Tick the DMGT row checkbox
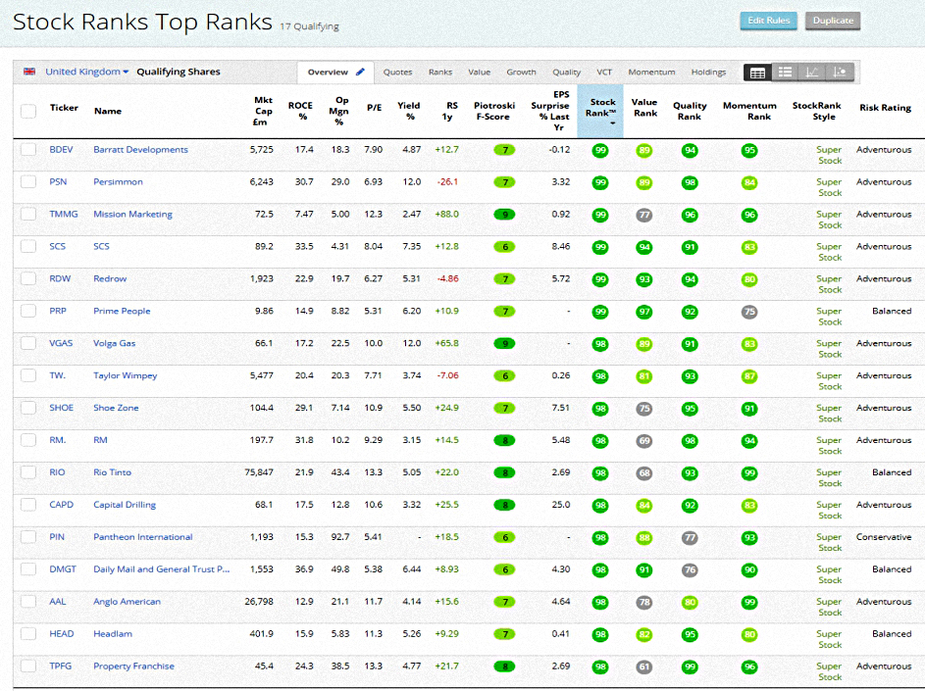The height and width of the screenshot is (691, 925). coord(28,568)
